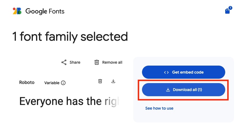Download Roboto with its download icon
The image size is (243, 123).
coord(113,81)
